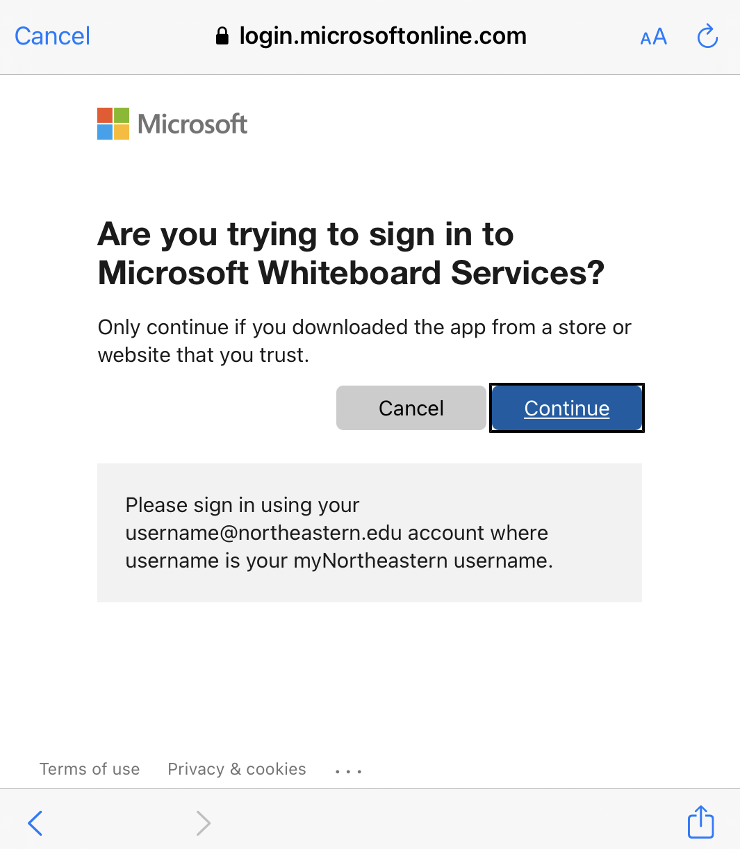Tap the Whiteboard Services heading line
The width and height of the screenshot is (740, 849).
click(x=351, y=273)
